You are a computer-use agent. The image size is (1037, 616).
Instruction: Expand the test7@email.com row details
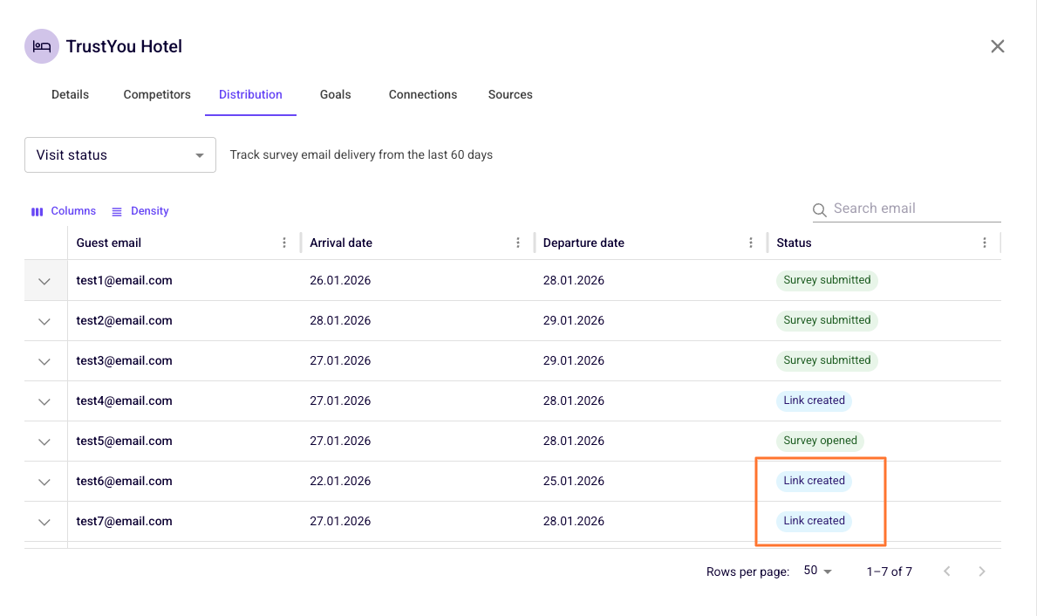(44, 522)
